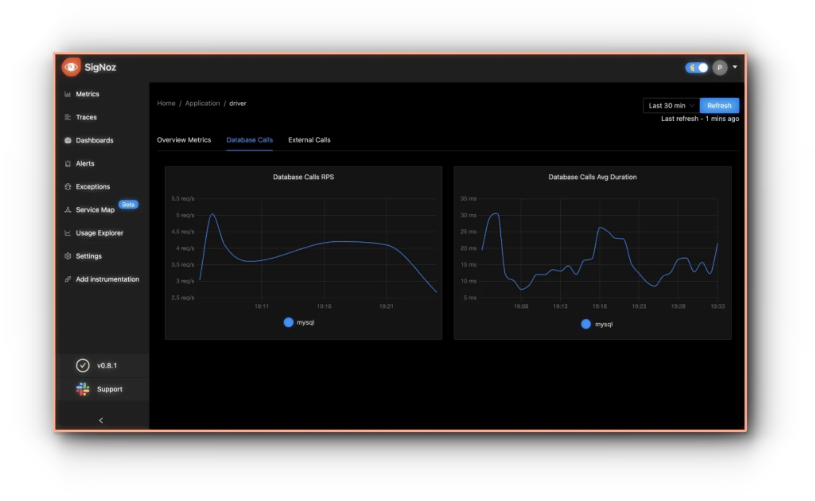
Task: Click the Beta badge on Service Map
Action: pyautogui.click(x=128, y=205)
